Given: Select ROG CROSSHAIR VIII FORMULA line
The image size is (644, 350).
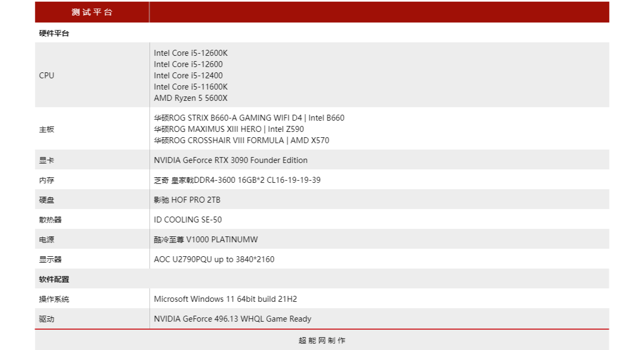Looking at the screenshot, I should 241,140.
